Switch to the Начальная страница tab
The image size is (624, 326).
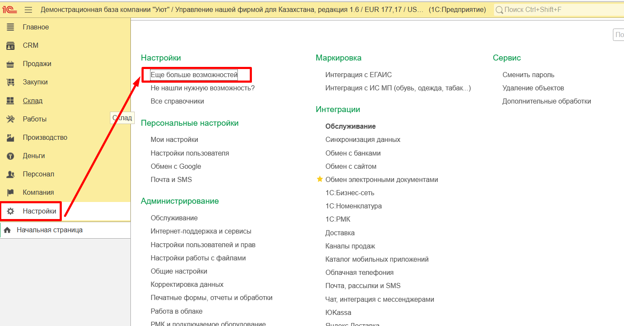coord(65,230)
